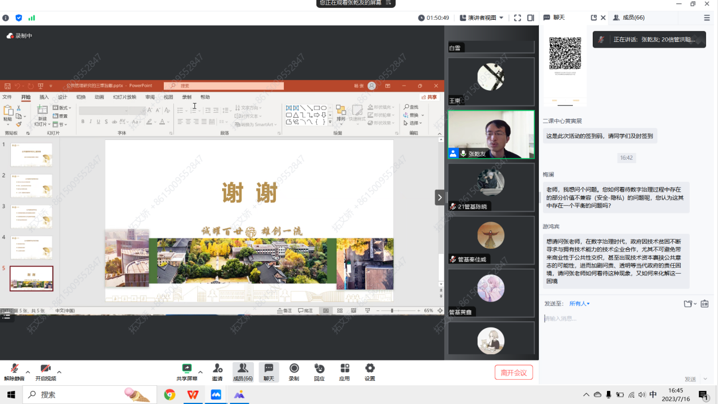Click the Record (录制) icon
The width and height of the screenshot is (718, 404).
(x=294, y=369)
